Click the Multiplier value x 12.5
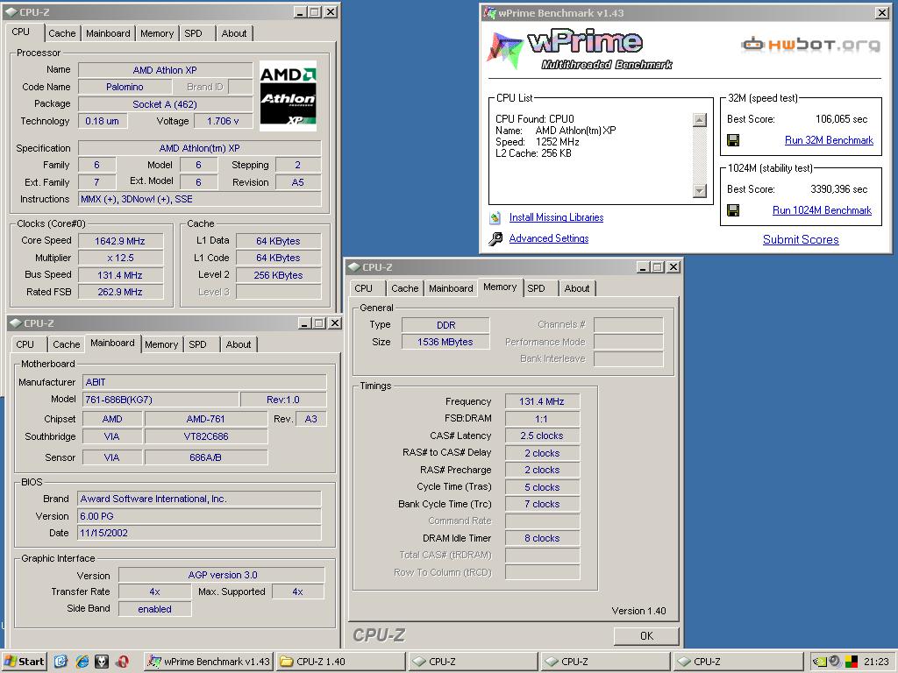 pos(120,259)
